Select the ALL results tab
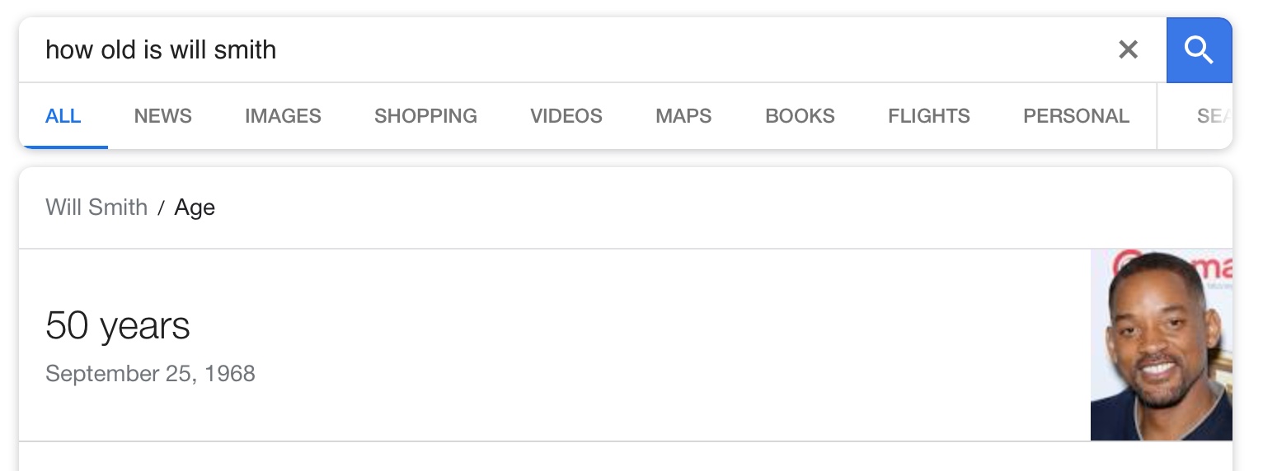This screenshot has width=1263, height=471. [63, 116]
